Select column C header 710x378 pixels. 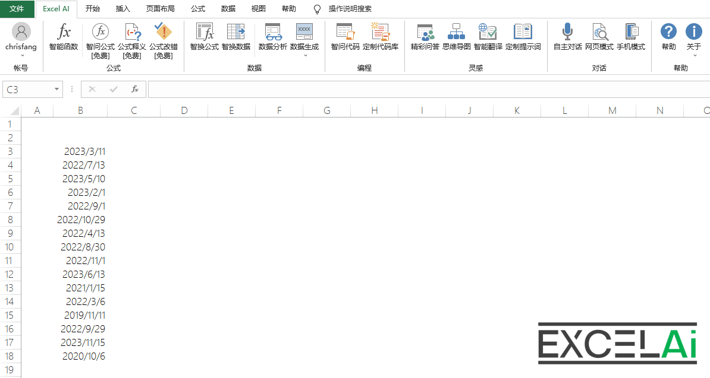coord(134,110)
